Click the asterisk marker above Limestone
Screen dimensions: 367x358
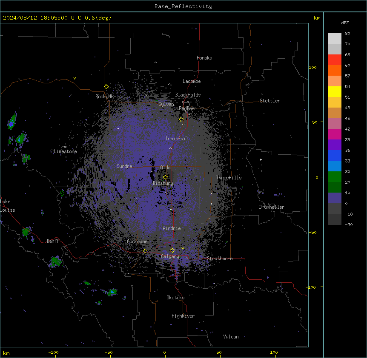tap(65, 147)
